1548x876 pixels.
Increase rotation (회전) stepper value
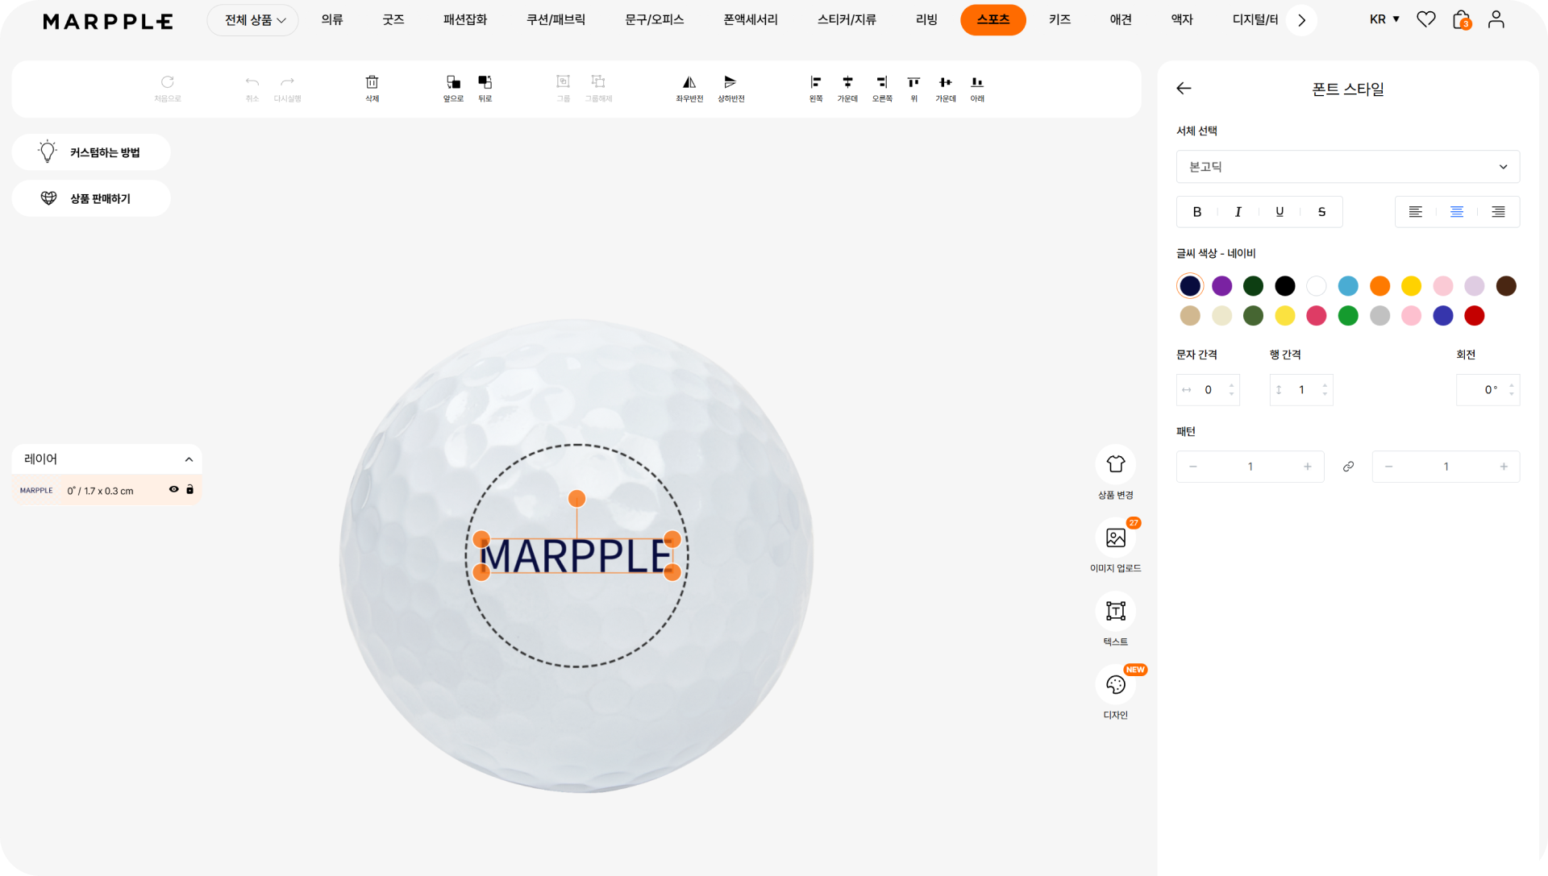[1512, 385]
